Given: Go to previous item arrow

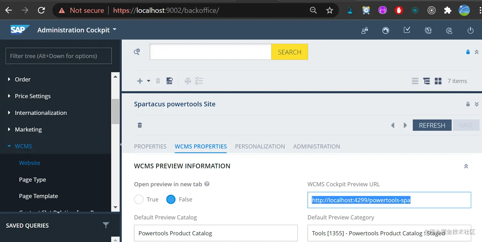Looking at the screenshot, I should pyautogui.click(x=393, y=125).
